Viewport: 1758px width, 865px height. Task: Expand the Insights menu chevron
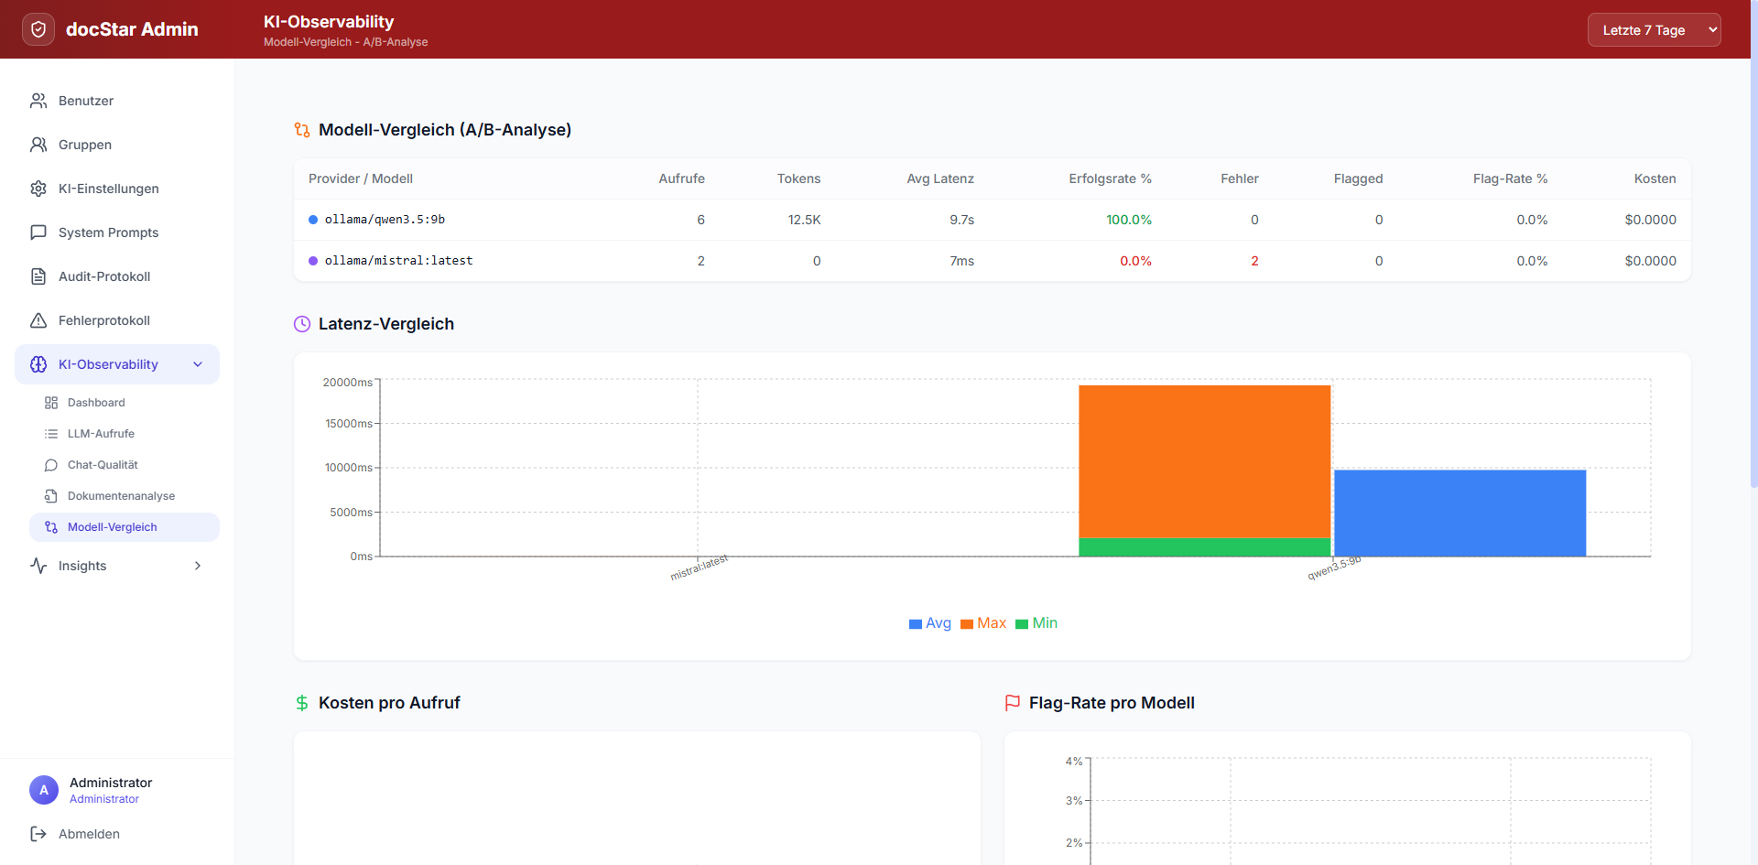[198, 566]
